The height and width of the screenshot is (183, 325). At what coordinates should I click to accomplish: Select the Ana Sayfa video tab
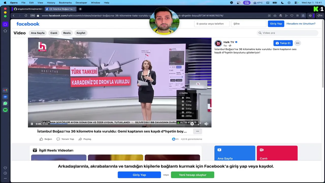coord(38,33)
